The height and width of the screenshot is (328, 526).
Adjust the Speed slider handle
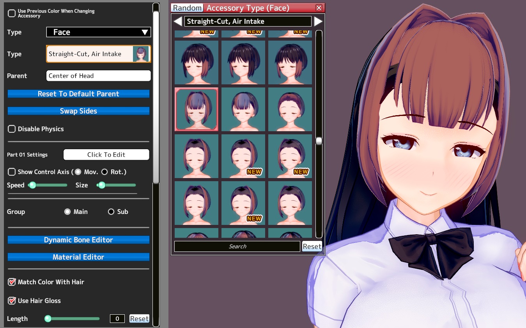33,185
